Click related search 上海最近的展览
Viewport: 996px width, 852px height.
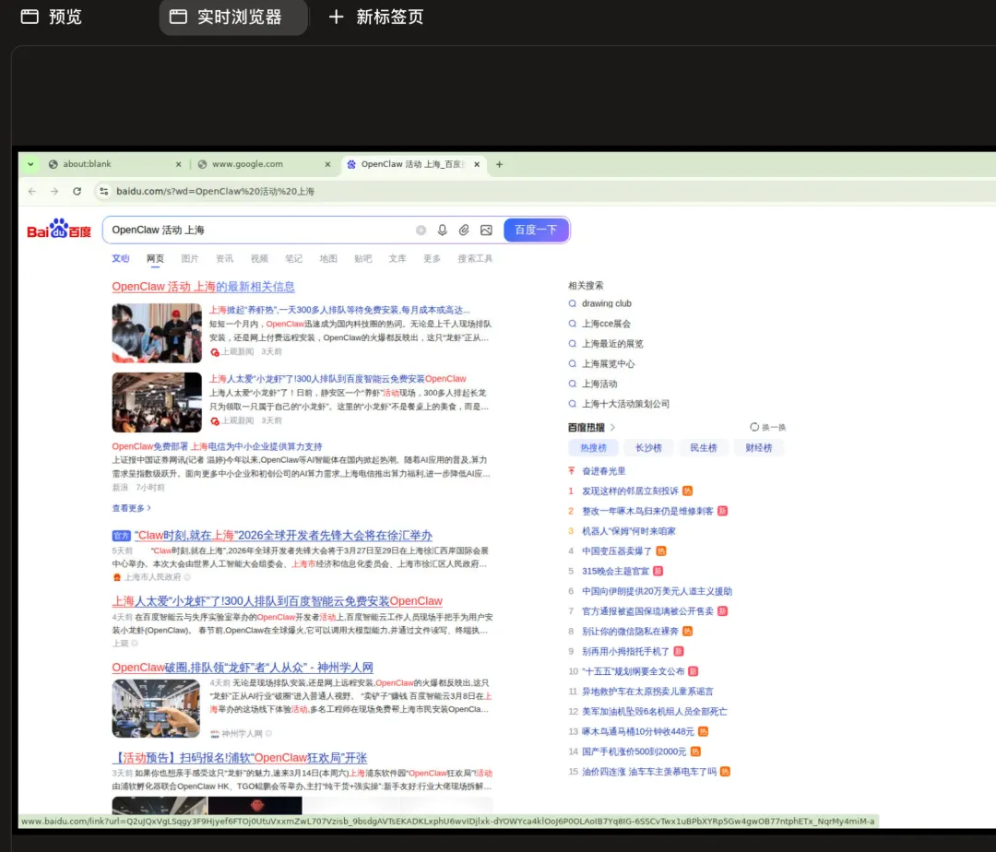point(612,343)
